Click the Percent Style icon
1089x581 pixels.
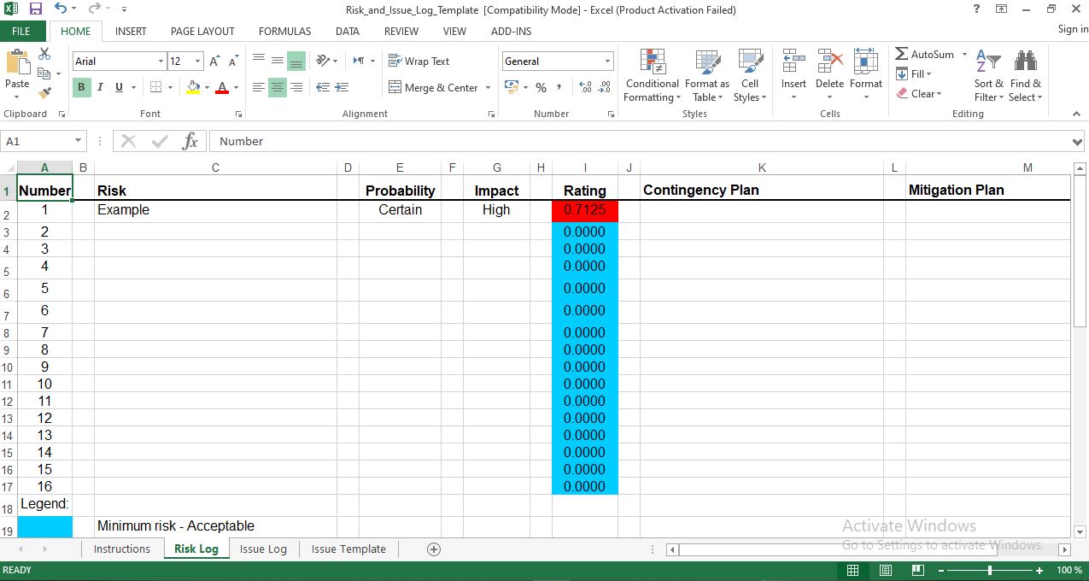[541, 87]
